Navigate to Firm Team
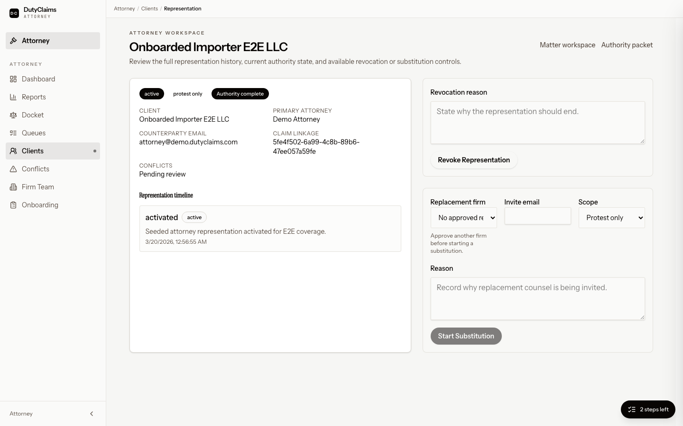The image size is (683, 426). [x=53, y=187]
